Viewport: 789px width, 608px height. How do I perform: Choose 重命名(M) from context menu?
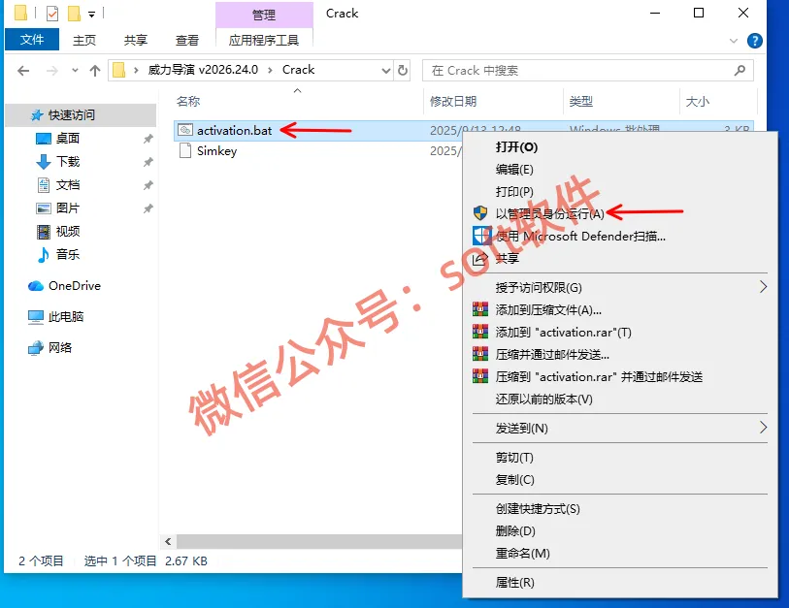point(620,554)
